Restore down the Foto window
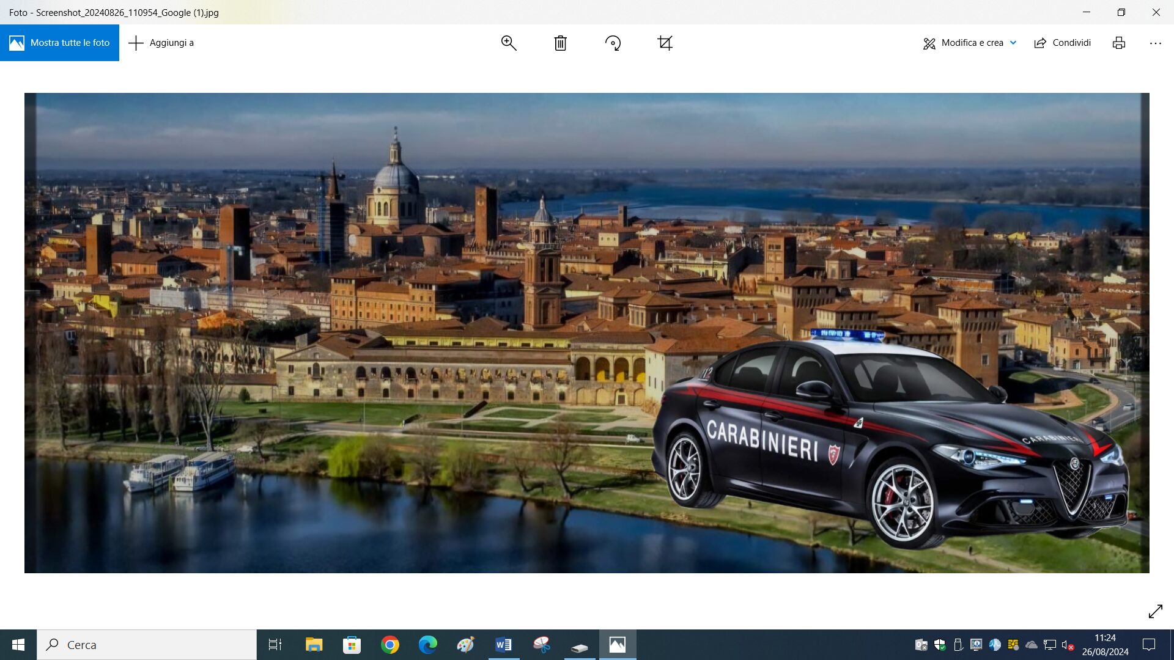Screen dimensions: 1174x660 [1121, 12]
